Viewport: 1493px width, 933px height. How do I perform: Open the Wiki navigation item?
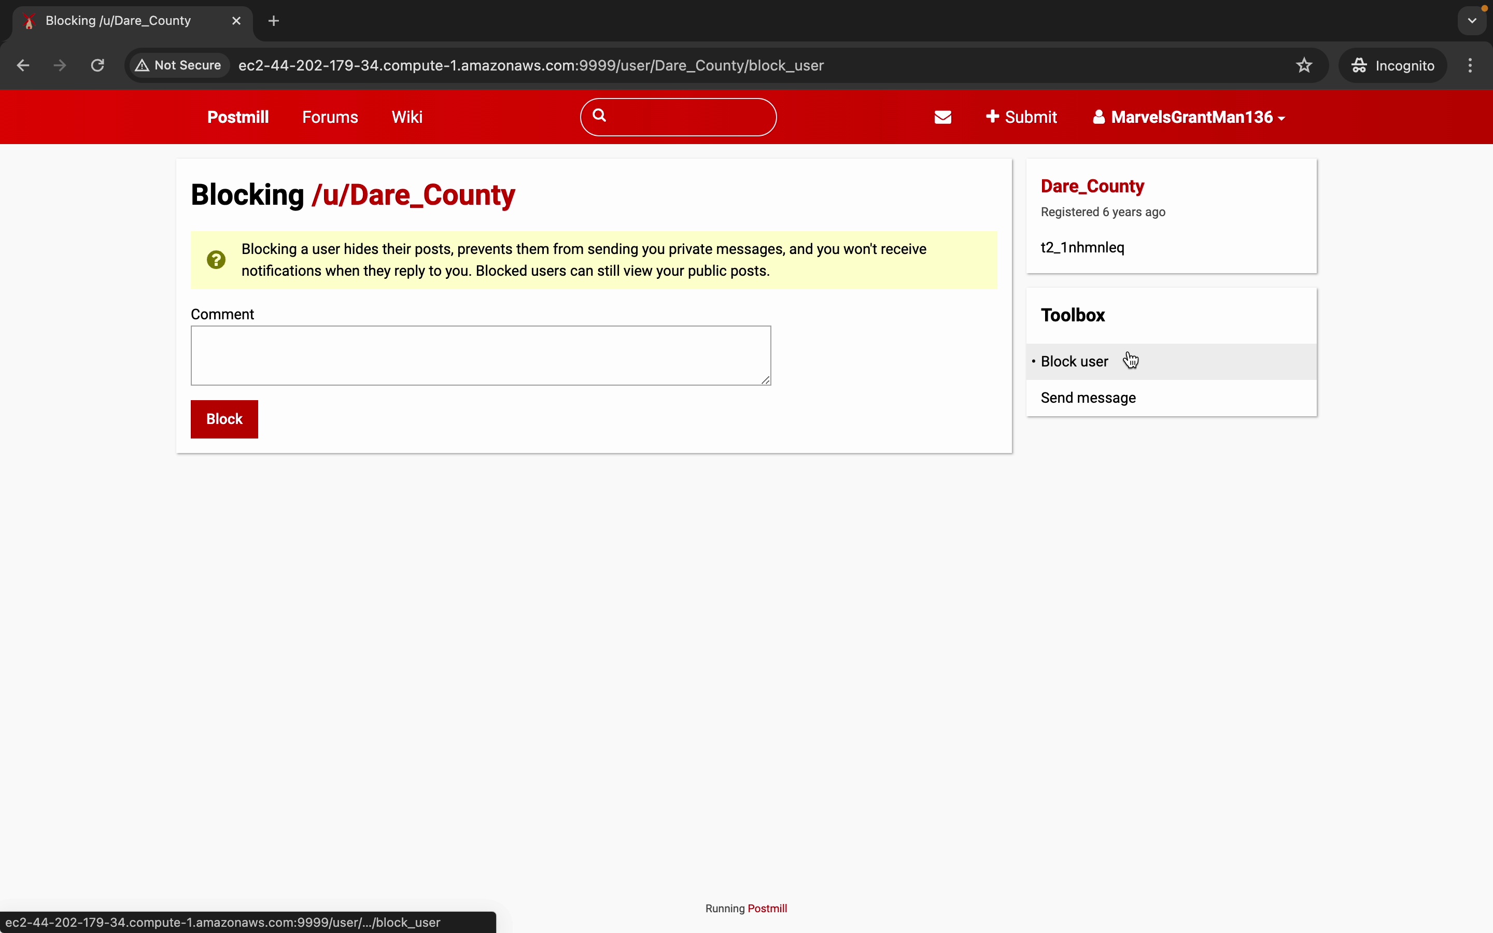pyautogui.click(x=407, y=117)
